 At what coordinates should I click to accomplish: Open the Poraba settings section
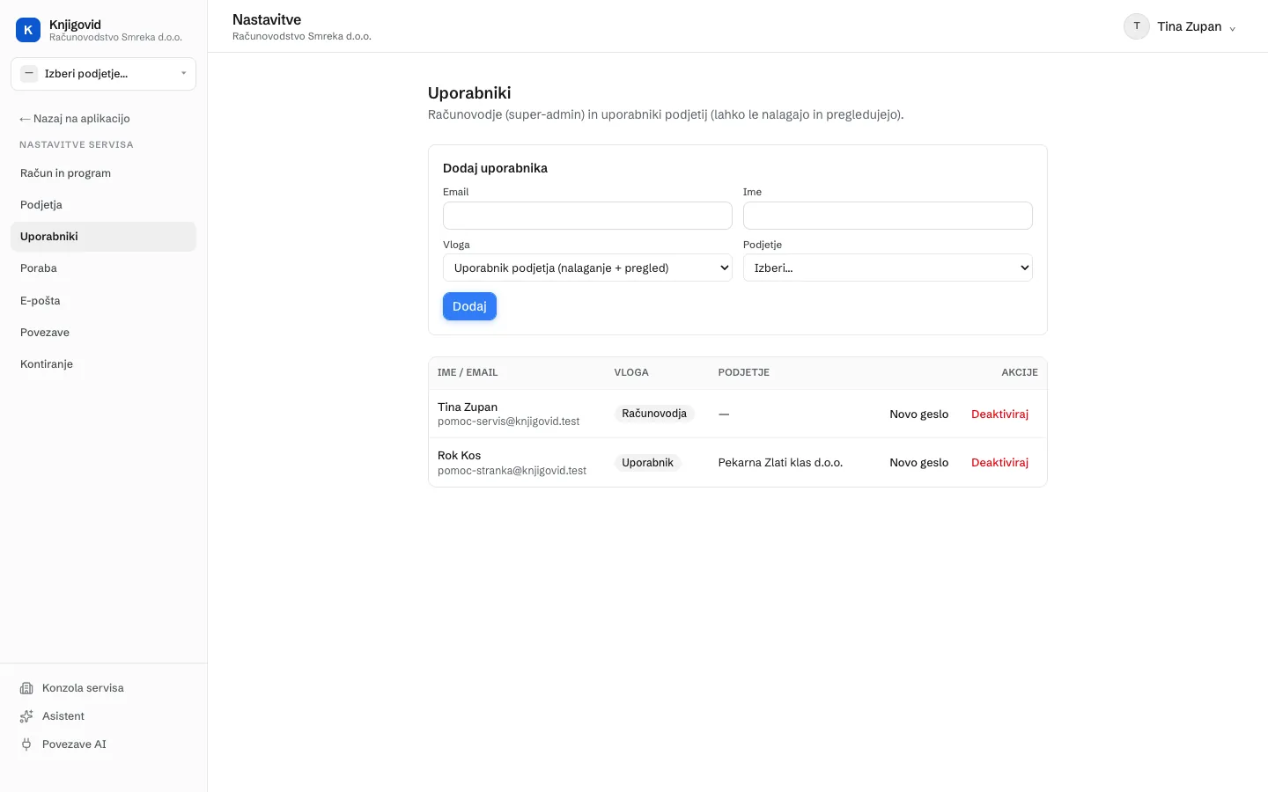click(x=103, y=268)
